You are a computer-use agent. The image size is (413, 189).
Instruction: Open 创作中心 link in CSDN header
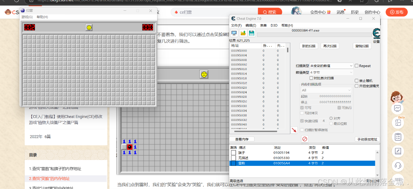(x=372, y=12)
